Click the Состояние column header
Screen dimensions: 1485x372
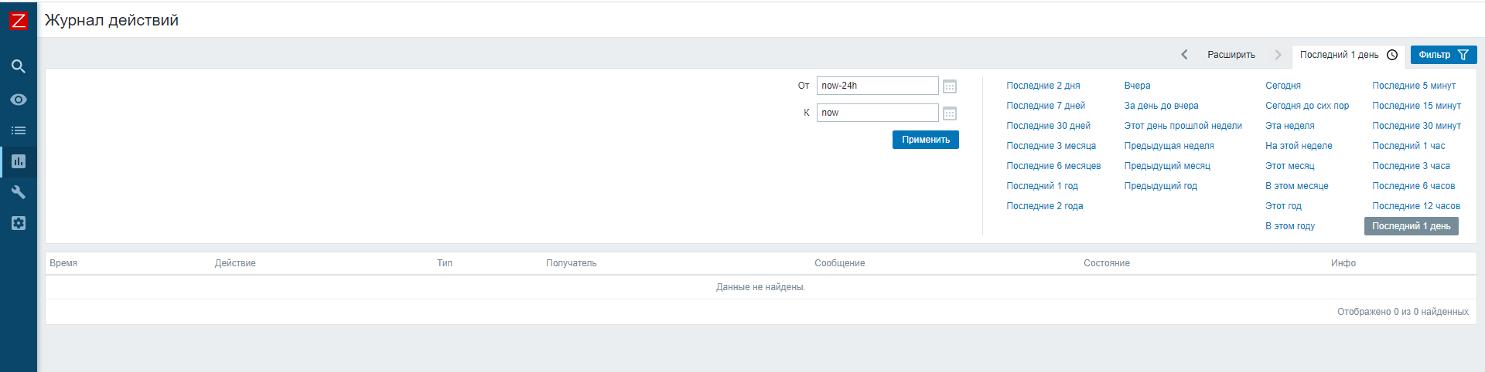(x=1106, y=263)
